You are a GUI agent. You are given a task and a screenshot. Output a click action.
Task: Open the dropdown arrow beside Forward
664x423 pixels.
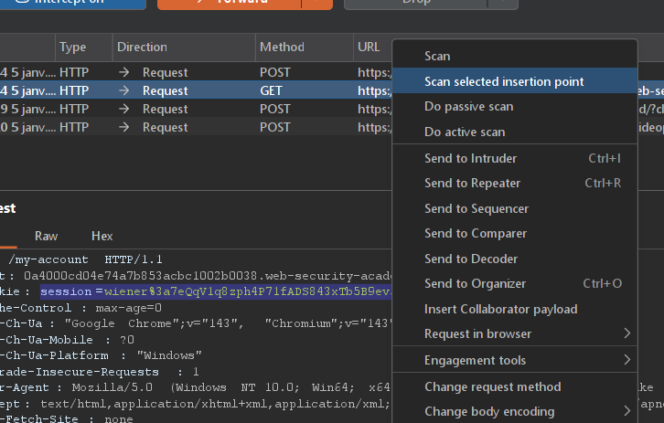coord(316,3)
